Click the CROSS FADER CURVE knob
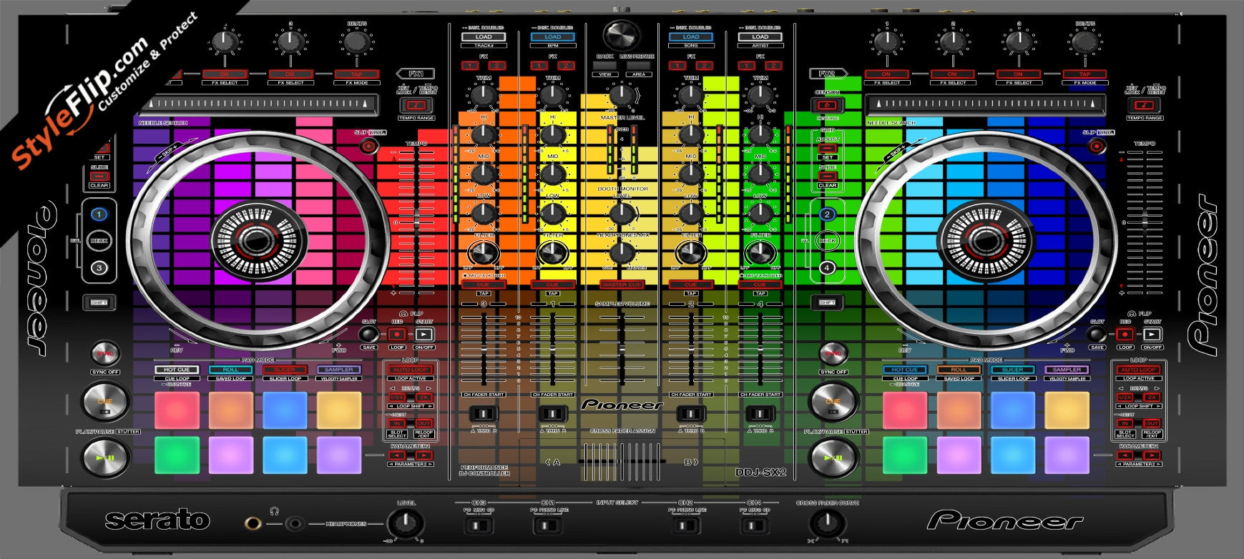The width and height of the screenshot is (1244, 559). 826,525
